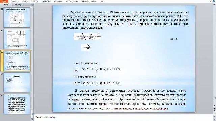Click the equation number (15.1)

173,39
